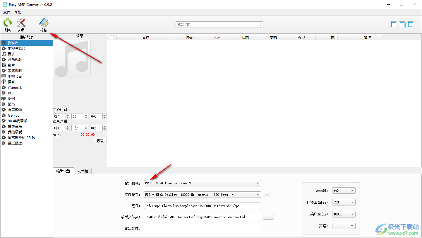Image resolution: width=422 pixels, height=238 pixels.
Task: Select Genius playlist
Action: 27,115
